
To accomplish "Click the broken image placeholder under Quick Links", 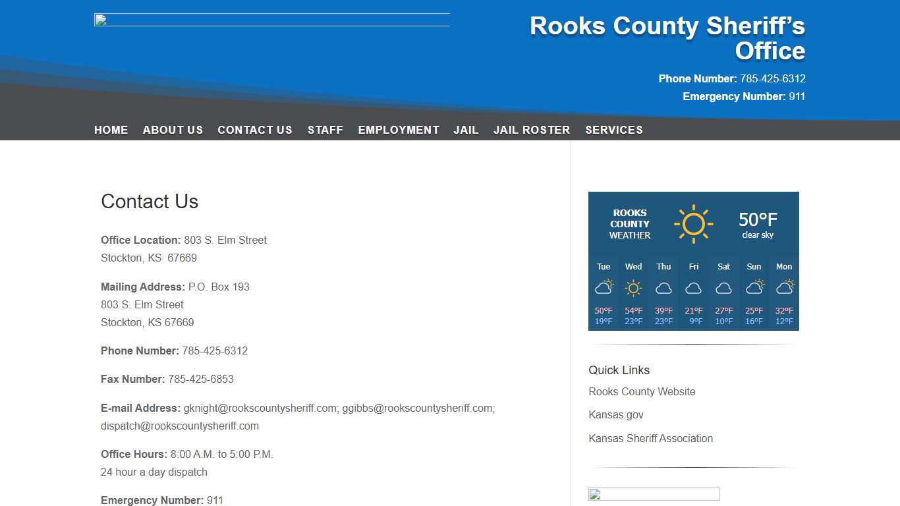I will (654, 493).
